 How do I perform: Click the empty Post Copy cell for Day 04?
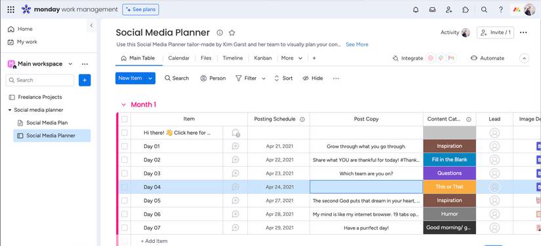pos(367,187)
